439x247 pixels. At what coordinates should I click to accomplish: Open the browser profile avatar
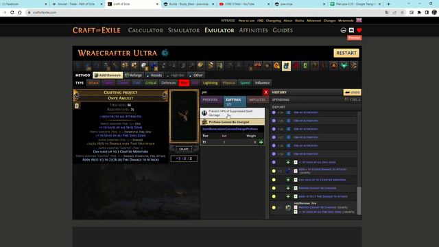434,12
